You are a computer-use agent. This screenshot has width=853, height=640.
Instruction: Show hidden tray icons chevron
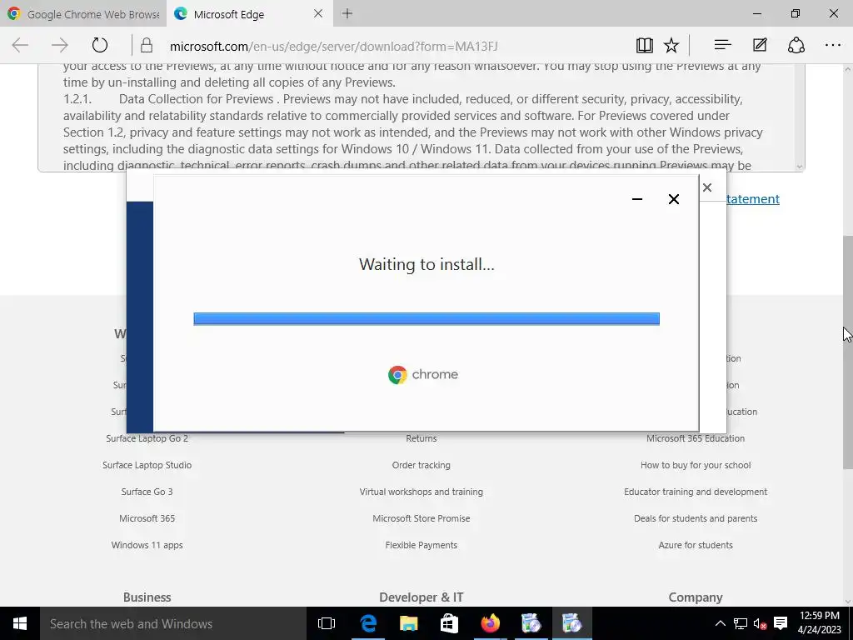coord(720,623)
